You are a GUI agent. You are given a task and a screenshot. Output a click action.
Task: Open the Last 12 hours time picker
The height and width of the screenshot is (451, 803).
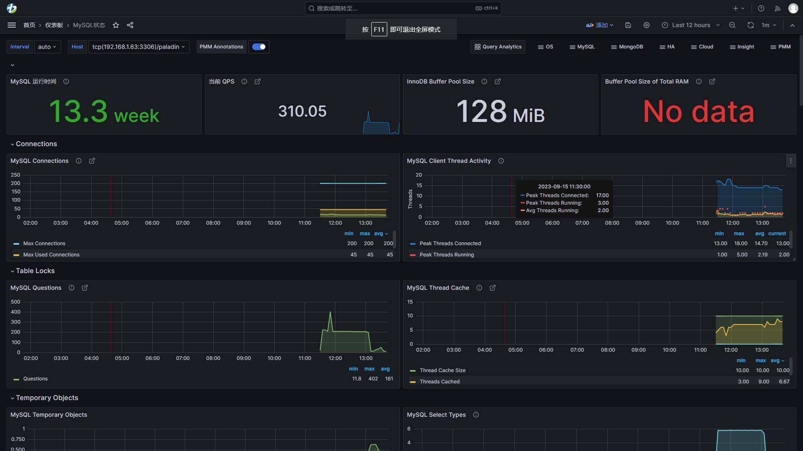pos(690,25)
